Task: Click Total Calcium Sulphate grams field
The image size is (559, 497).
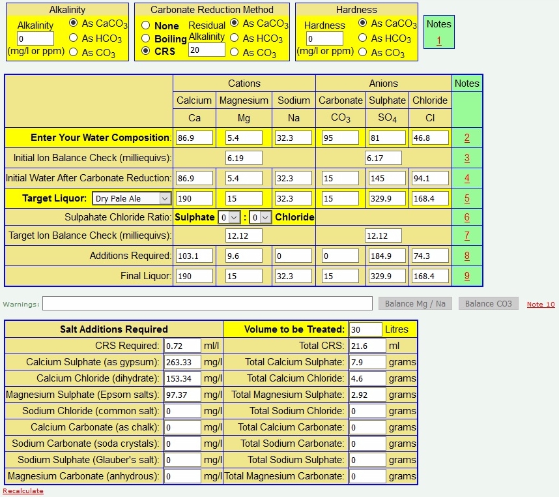Action: (367, 362)
